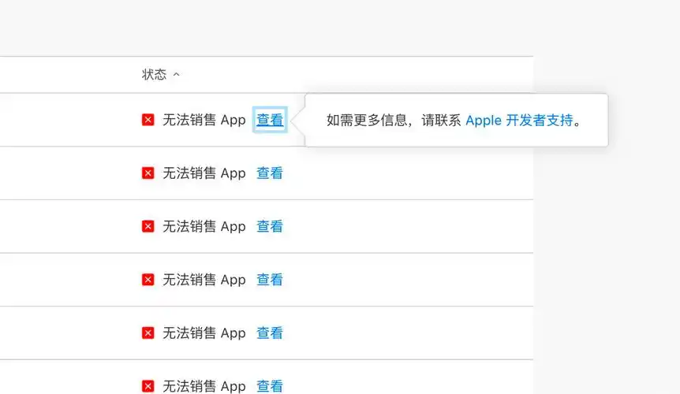Open 查看 details for the fourth row

270,280
